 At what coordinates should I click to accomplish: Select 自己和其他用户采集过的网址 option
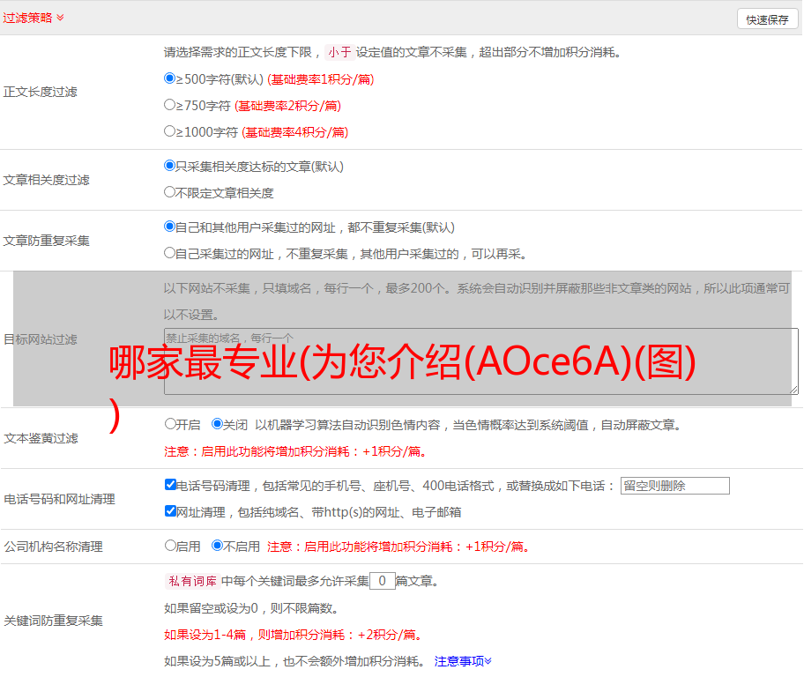point(170,227)
